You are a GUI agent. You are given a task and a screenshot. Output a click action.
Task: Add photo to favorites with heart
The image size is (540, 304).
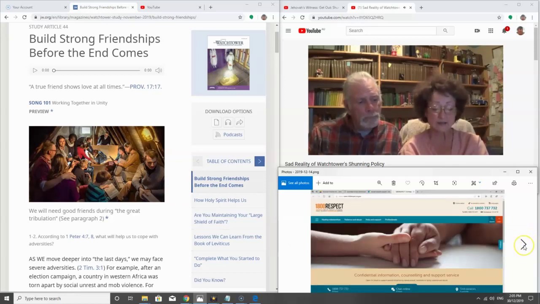point(408,183)
